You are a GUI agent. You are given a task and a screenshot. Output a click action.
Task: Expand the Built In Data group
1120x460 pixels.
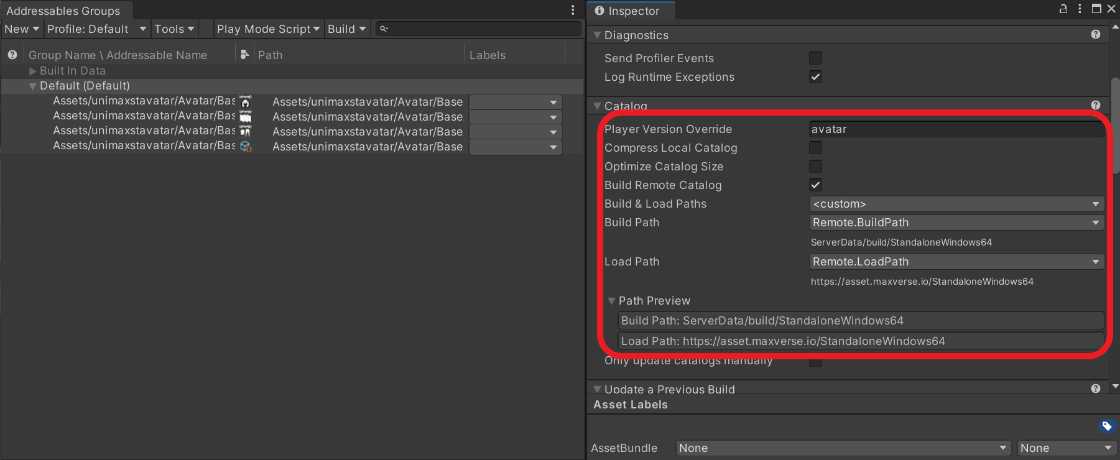pyautogui.click(x=33, y=71)
